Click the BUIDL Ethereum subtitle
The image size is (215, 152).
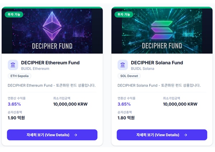tap(35, 68)
